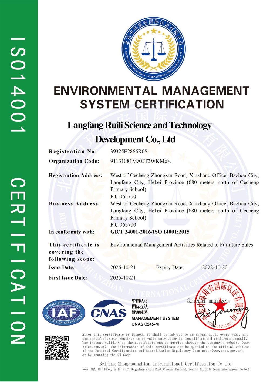Click the Issue Date value 2025-10-21
The image size is (270, 382).
123,267
